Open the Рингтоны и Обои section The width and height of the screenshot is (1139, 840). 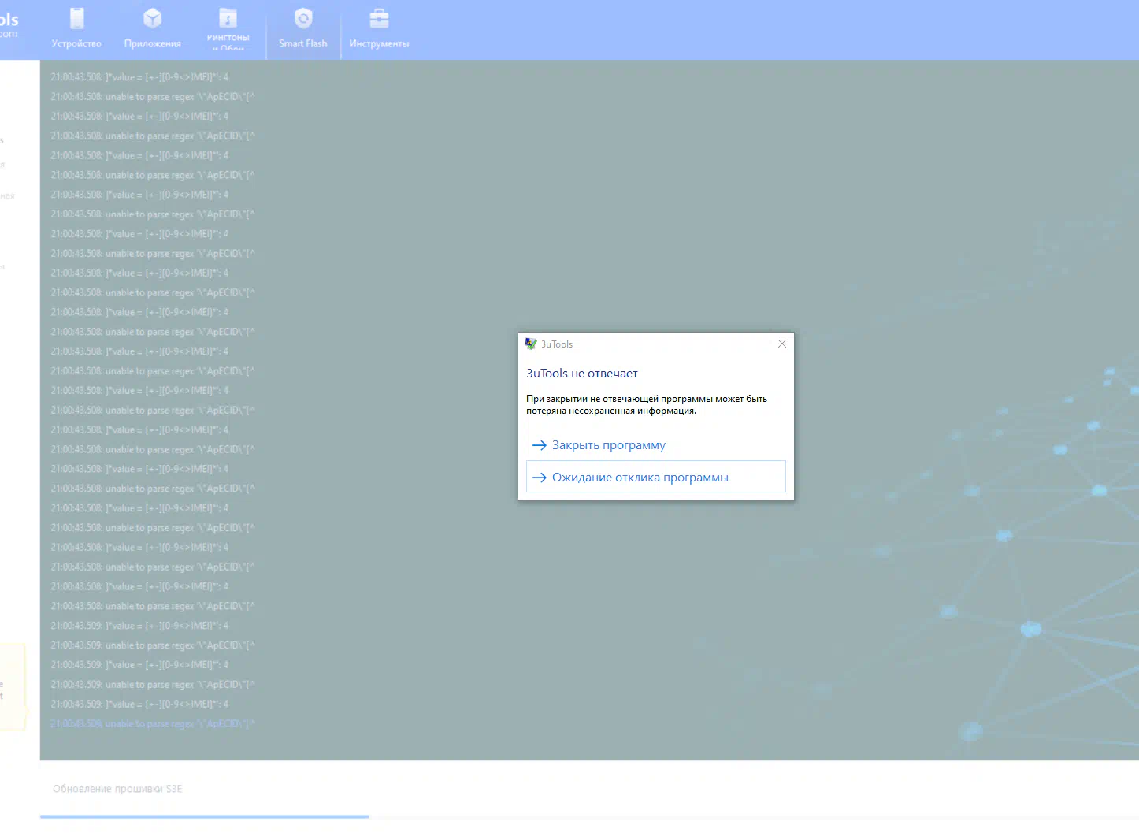228,29
